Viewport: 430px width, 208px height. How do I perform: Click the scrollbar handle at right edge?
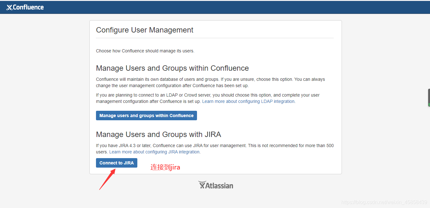coord(429,98)
